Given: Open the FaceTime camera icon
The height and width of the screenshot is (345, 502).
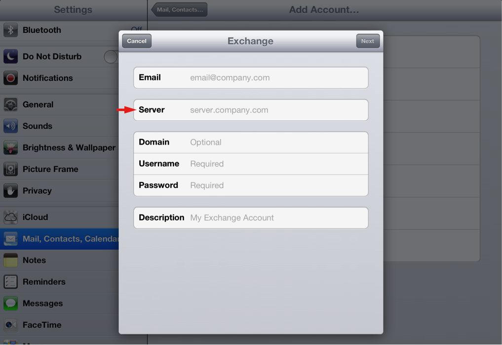Looking at the screenshot, I should click(10, 325).
